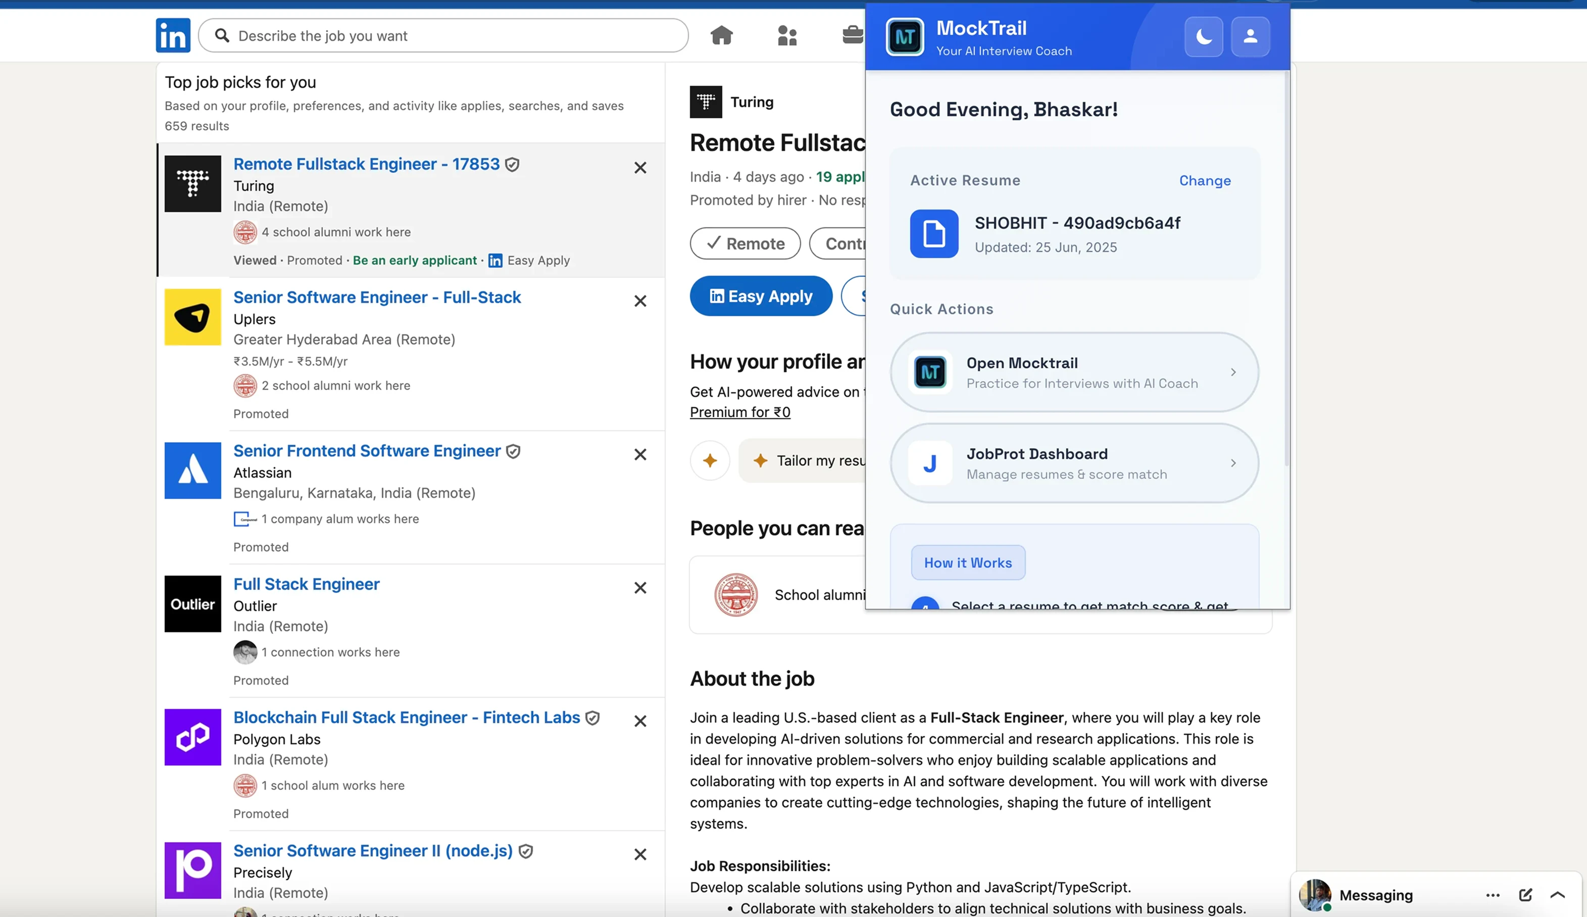This screenshot has width=1587, height=917.
Task: Click Messaging profile avatar
Action: (1315, 895)
